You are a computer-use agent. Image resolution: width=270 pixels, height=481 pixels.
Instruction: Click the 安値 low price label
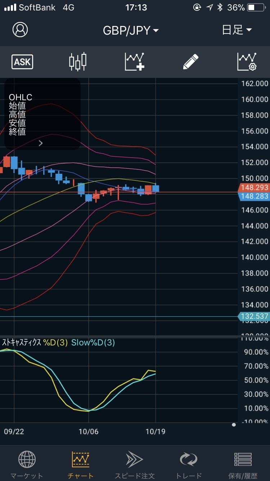pos(17,123)
